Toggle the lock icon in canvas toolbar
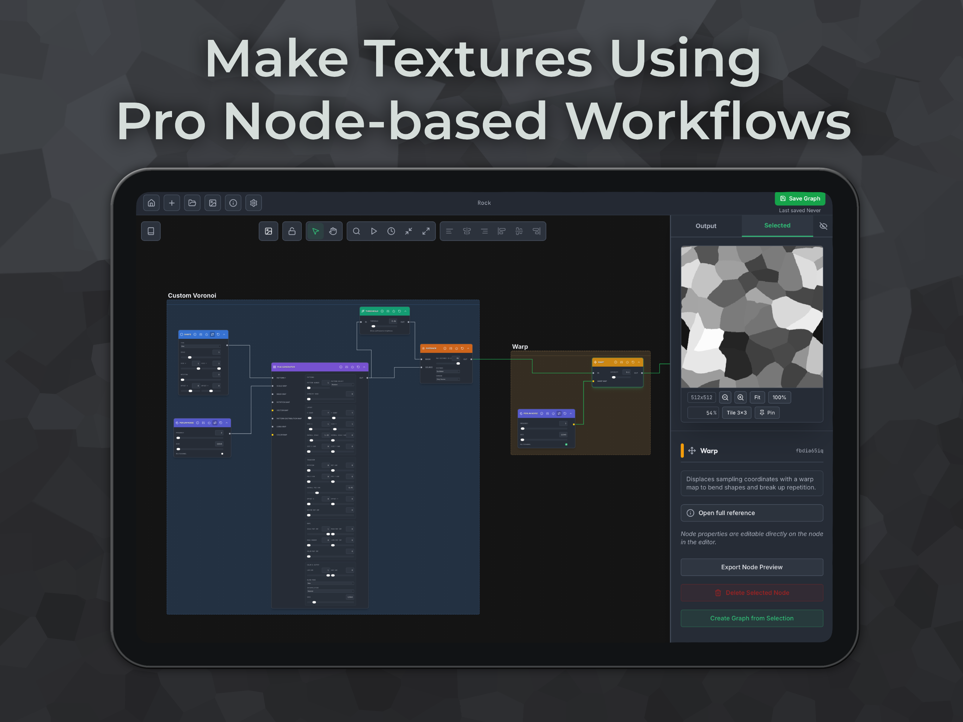The width and height of the screenshot is (963, 722). (x=292, y=231)
